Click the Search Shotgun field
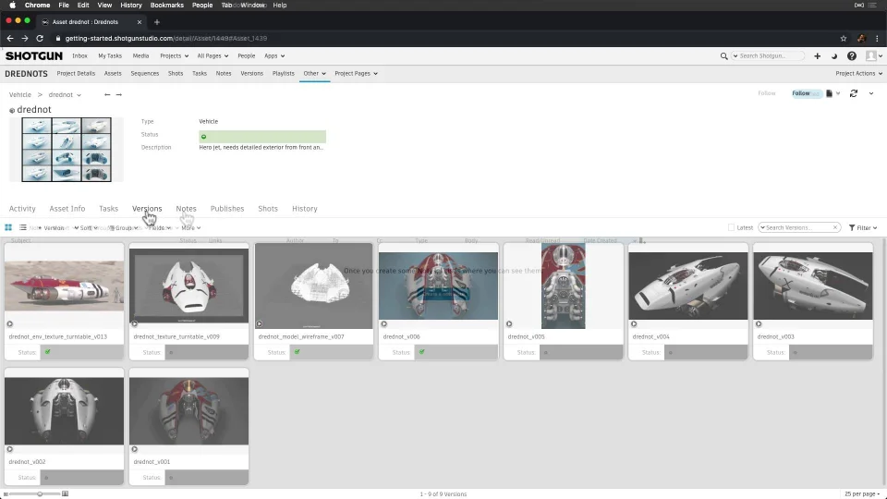This screenshot has height=499, width=887. point(768,56)
